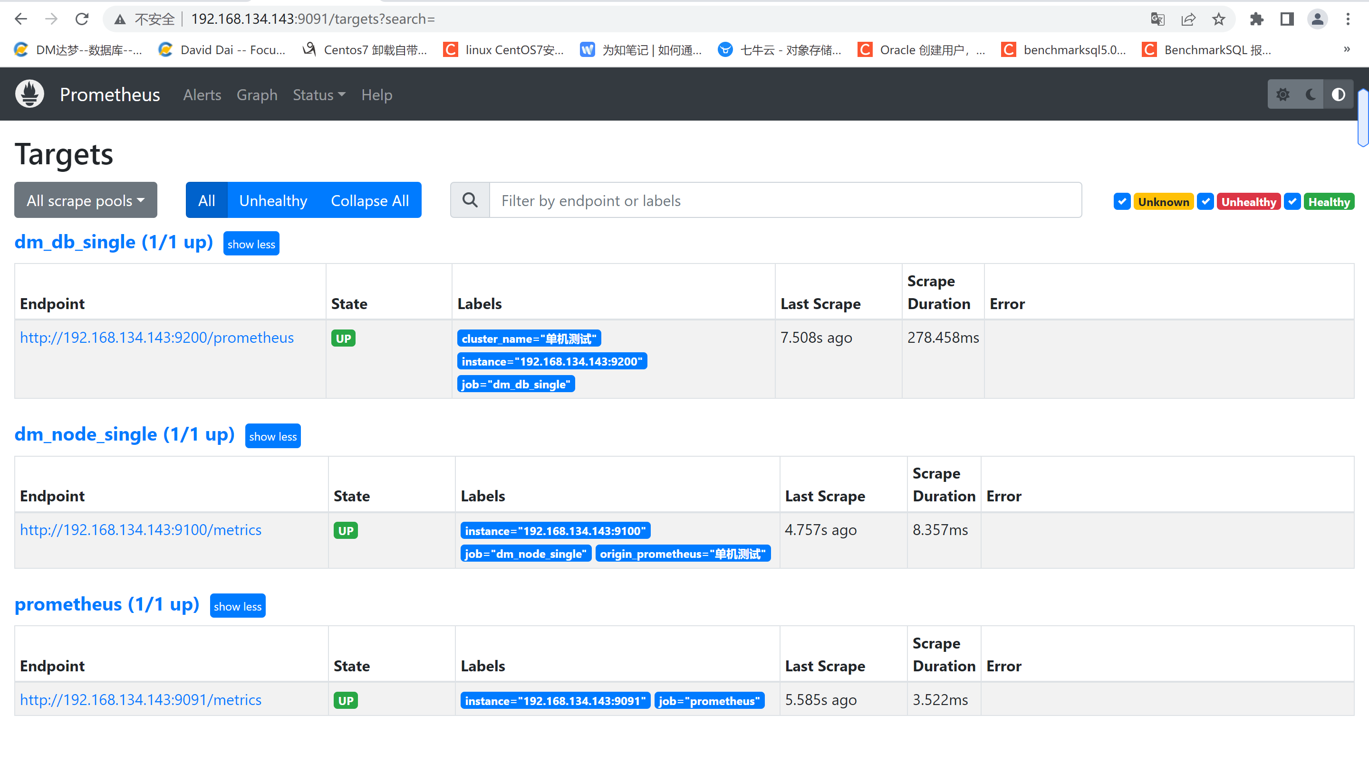Bookmark this page with the star
Screen dimensions: 1369x762
[1219, 19]
